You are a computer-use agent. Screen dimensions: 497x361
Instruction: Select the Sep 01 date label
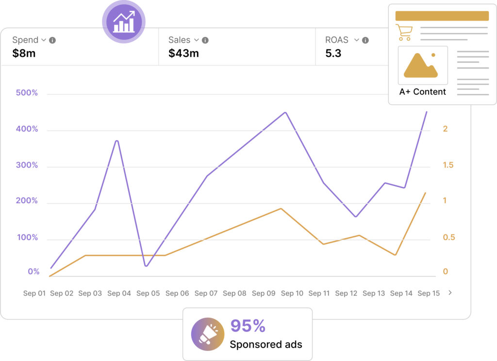point(34,294)
